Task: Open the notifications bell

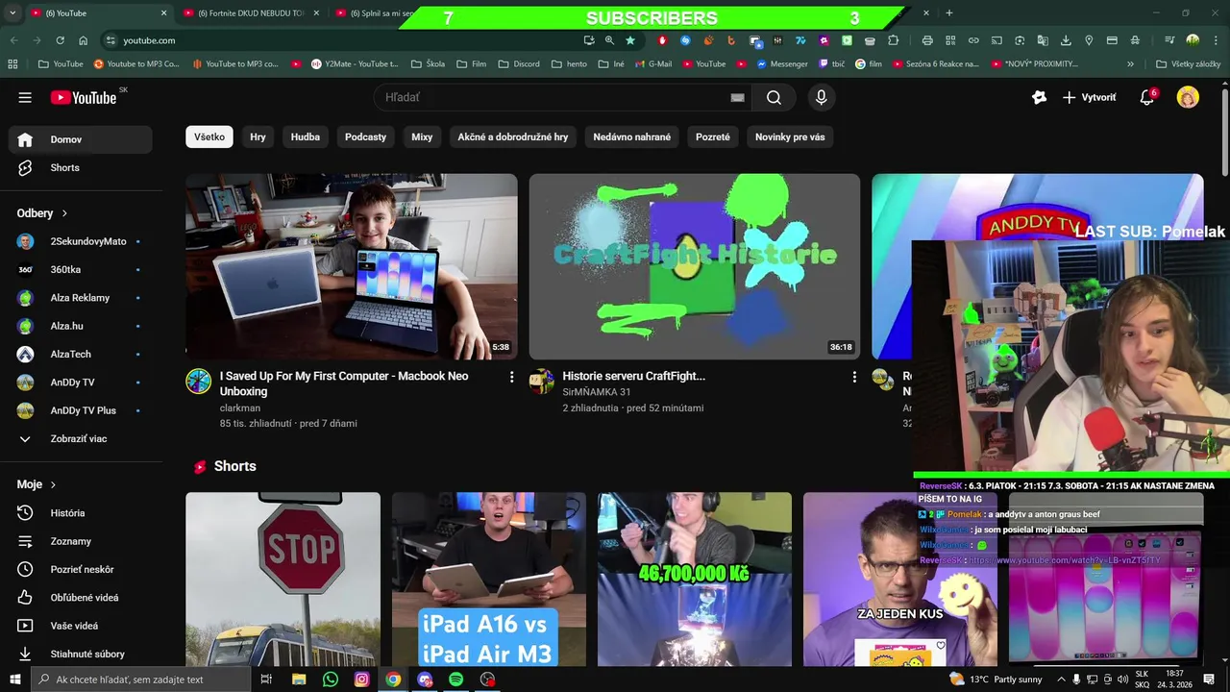Action: 1146,97
